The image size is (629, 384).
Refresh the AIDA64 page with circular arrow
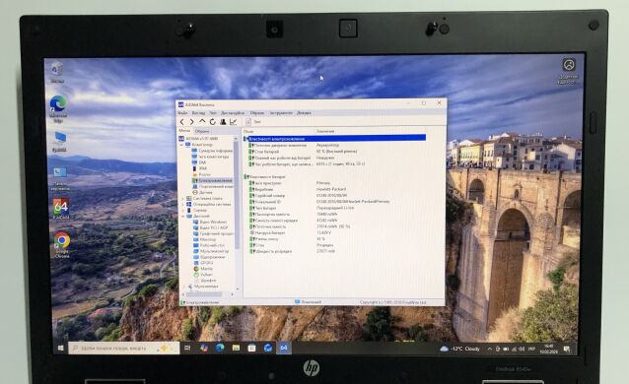tap(213, 121)
